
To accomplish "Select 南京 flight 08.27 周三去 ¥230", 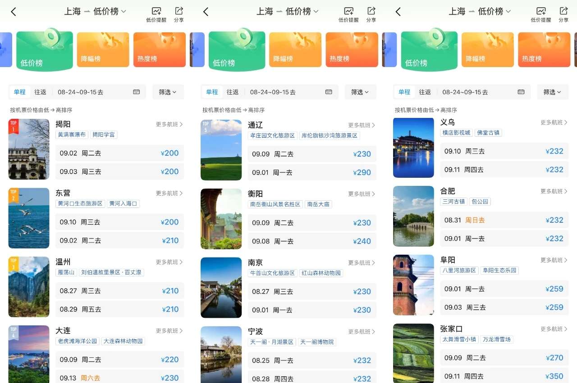I will (312, 292).
